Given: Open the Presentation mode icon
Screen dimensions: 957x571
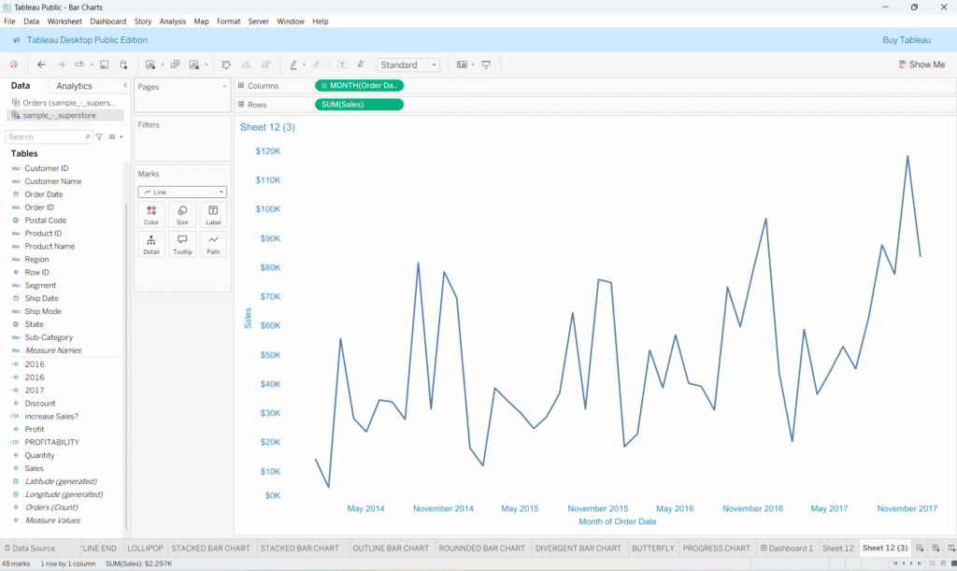Looking at the screenshot, I should (486, 65).
